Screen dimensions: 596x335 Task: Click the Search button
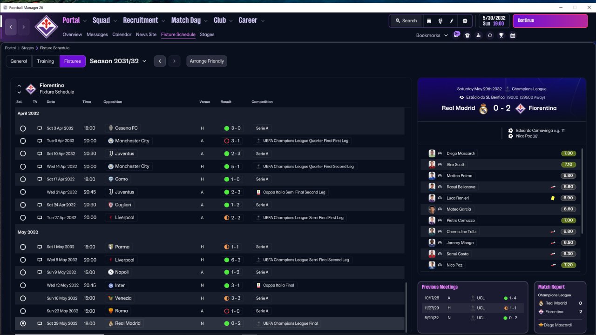(406, 20)
